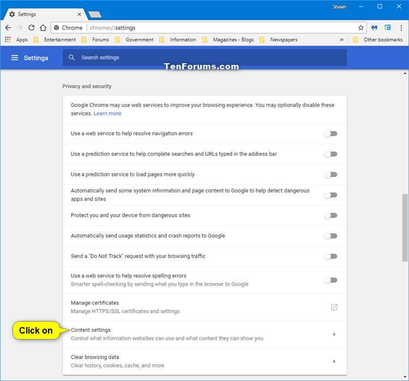Toggle web service for spelling errors
409x381 pixels.
tap(331, 280)
